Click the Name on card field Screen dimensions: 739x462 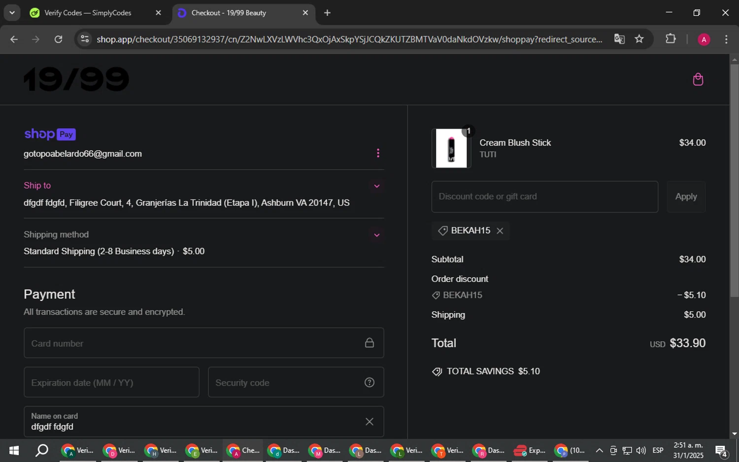click(x=203, y=422)
